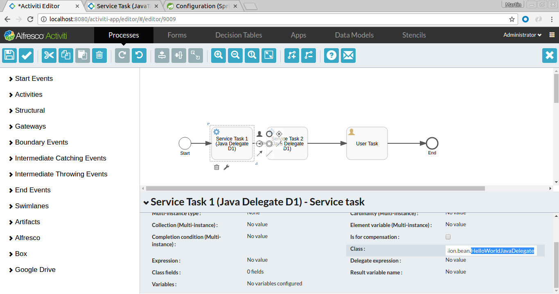Click the 0 fields Class fields value
The image size is (559, 294).
255,272
